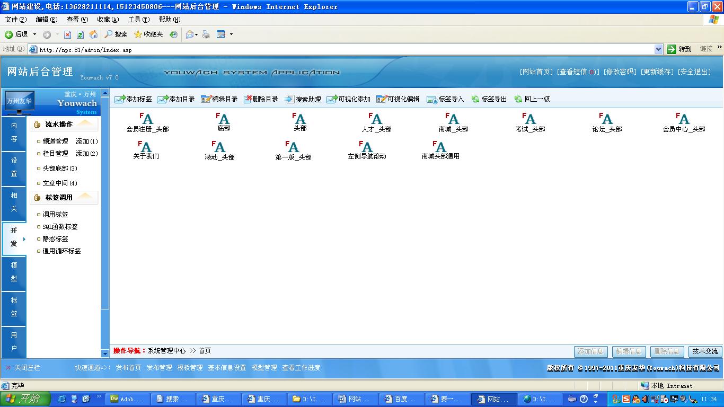This screenshot has height=407, width=724.
Task: Open the address bar dropdown arrow
Action: 658,49
